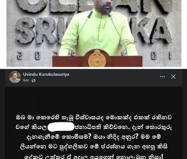Click the empty black area above the post text
Image resolution: width=187 pixels, height=159 pixels.
[x=94, y=100]
